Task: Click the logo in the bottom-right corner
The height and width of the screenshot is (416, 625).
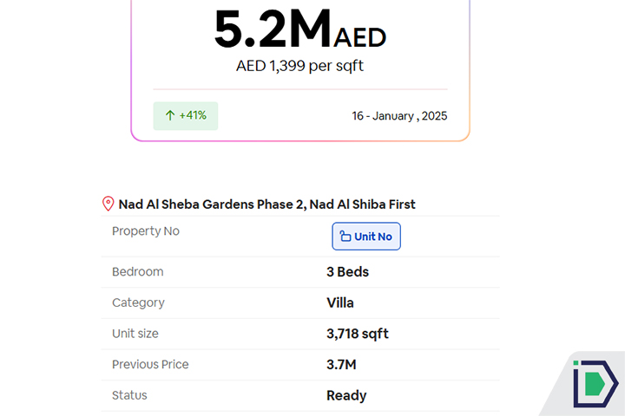Action: pos(595,382)
